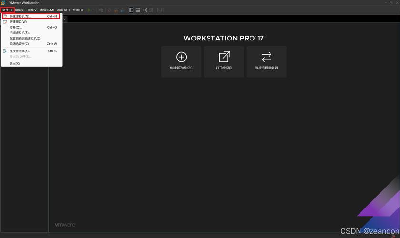Toggle the library sidebar view icon
Screen dimensions: 400x238
[131, 10]
